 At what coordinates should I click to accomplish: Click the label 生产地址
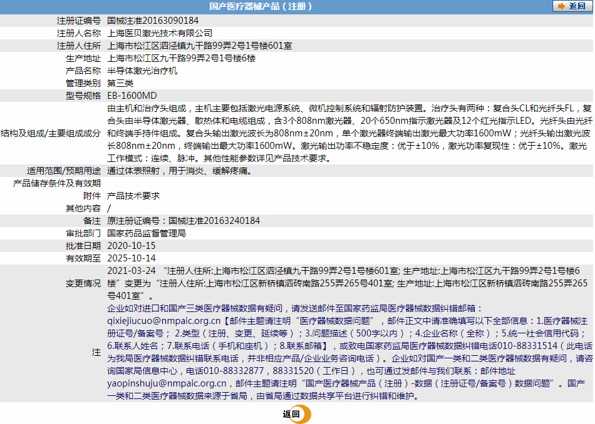[x=83, y=58]
